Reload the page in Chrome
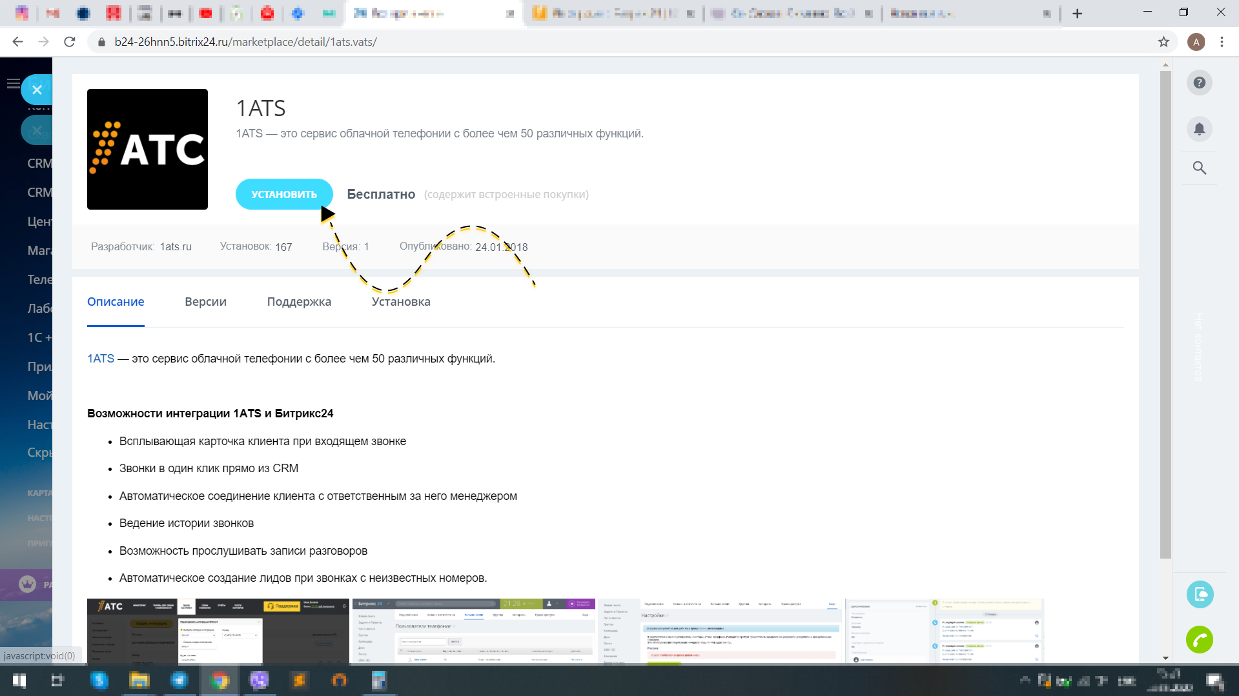 click(70, 42)
